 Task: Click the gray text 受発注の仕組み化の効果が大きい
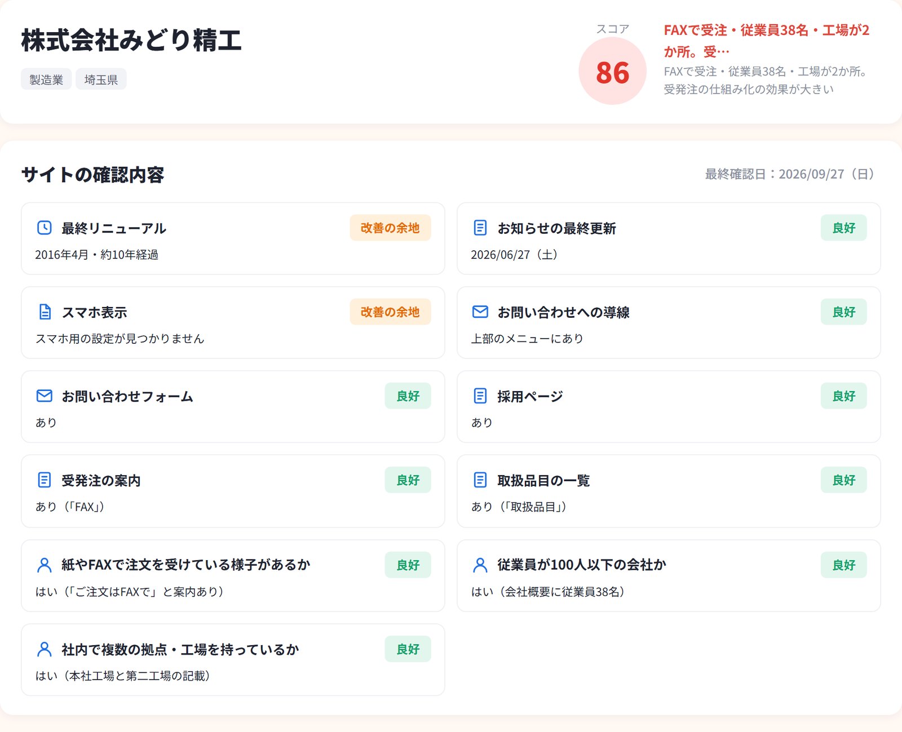click(x=748, y=89)
